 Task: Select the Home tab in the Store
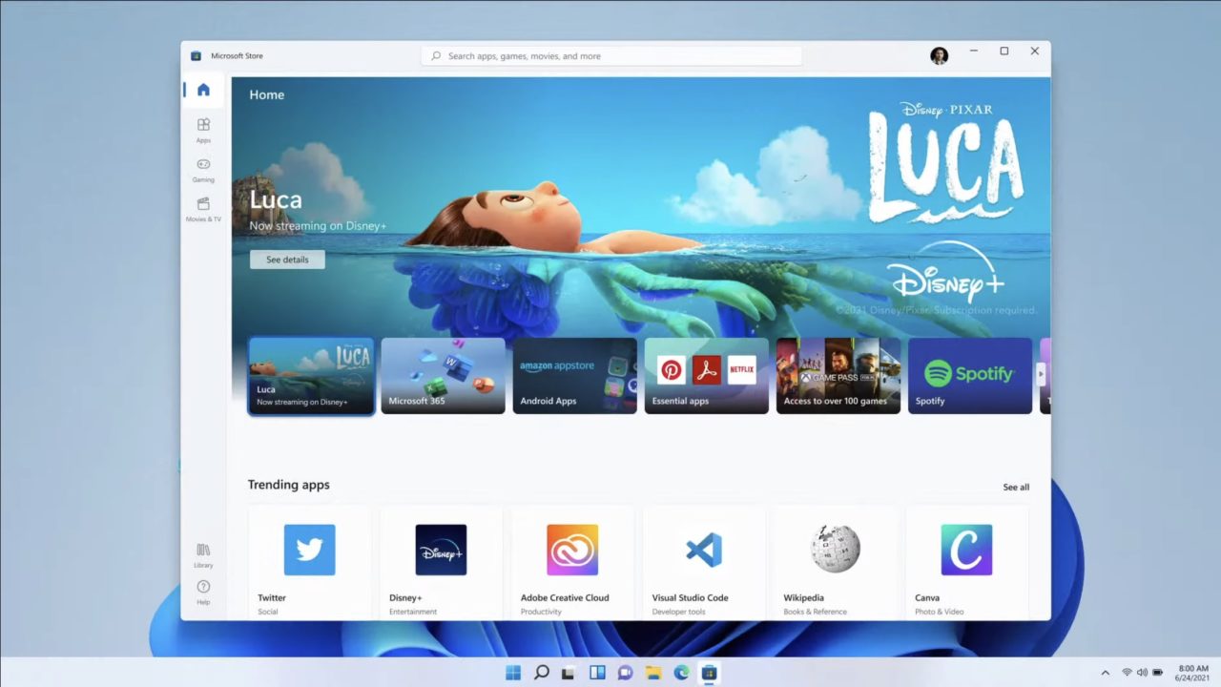pos(203,89)
